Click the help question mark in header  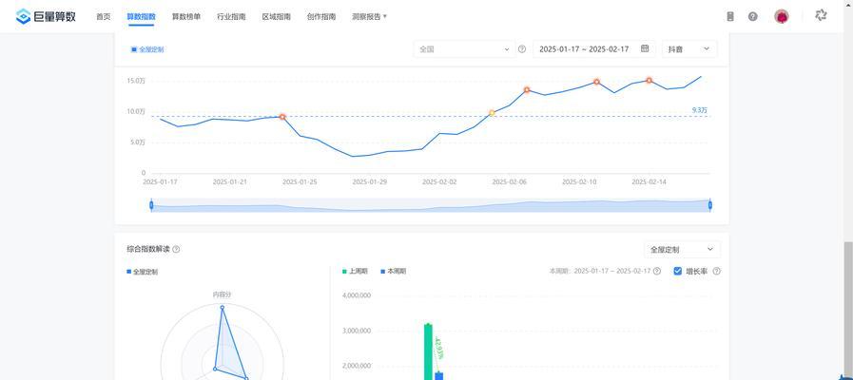pos(753,16)
